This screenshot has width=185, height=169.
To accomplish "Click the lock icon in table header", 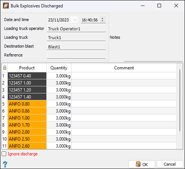I will pos(5,68).
